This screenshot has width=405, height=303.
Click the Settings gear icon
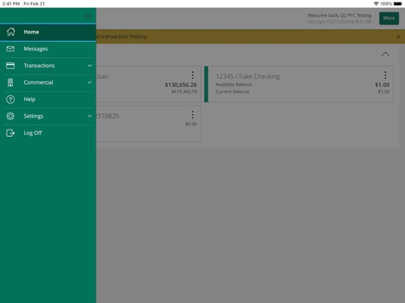(x=10, y=116)
